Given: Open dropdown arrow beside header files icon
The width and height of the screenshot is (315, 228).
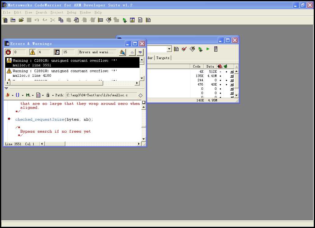Looking at the screenshot, I should 13,95.
